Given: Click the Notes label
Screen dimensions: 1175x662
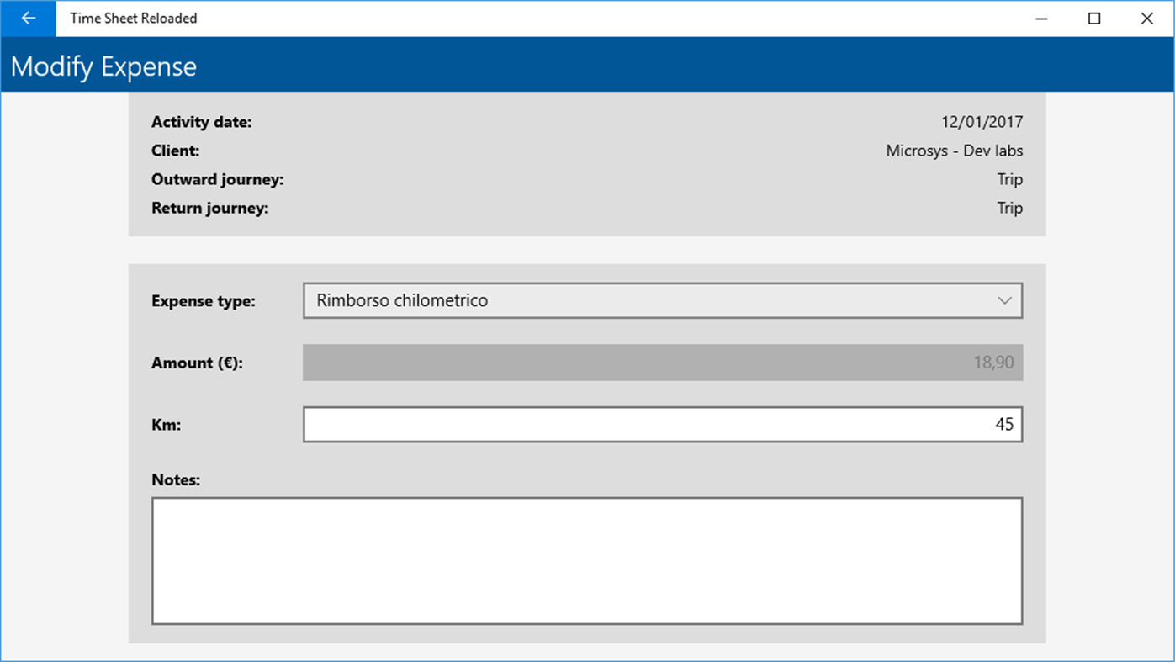Looking at the screenshot, I should pyautogui.click(x=175, y=479).
